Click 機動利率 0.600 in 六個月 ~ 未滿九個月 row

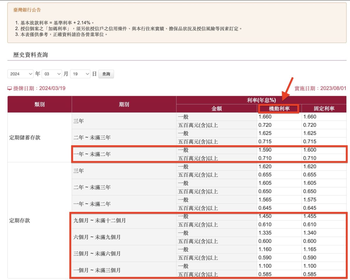265,241
